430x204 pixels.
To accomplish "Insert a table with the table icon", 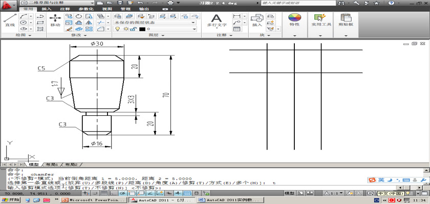I will tap(237, 29).
